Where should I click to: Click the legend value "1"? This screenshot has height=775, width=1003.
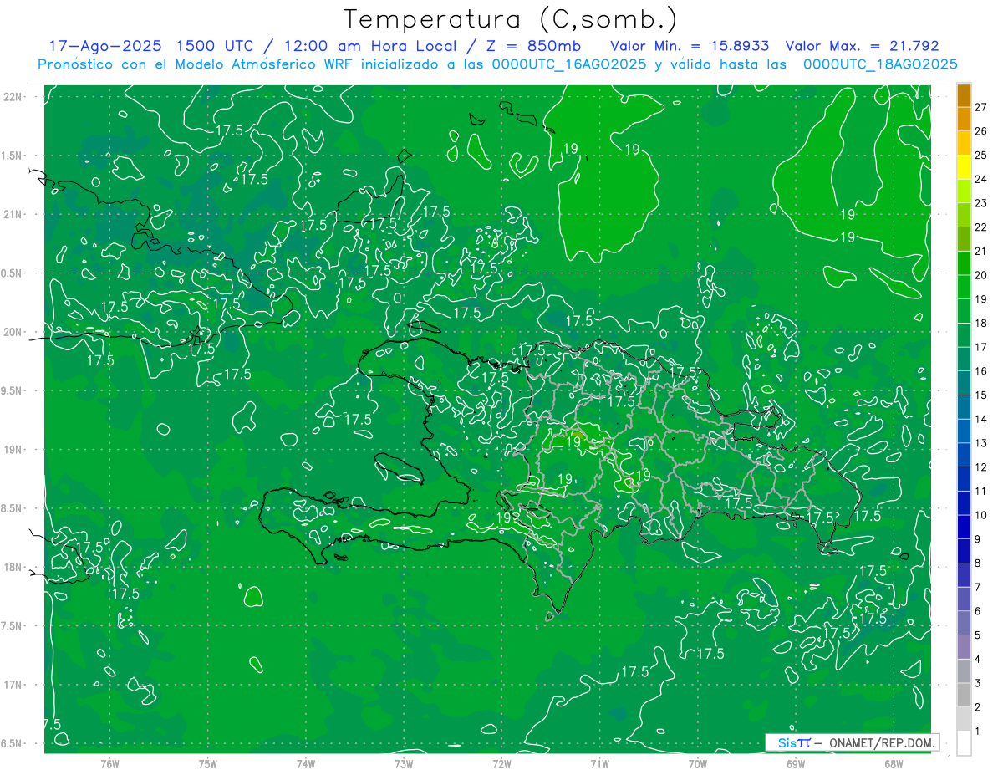pos(977,732)
